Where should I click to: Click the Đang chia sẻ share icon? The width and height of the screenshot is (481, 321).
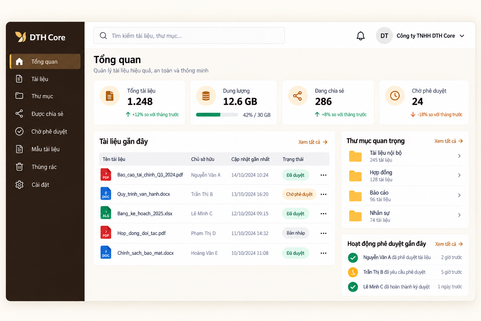coord(297,96)
